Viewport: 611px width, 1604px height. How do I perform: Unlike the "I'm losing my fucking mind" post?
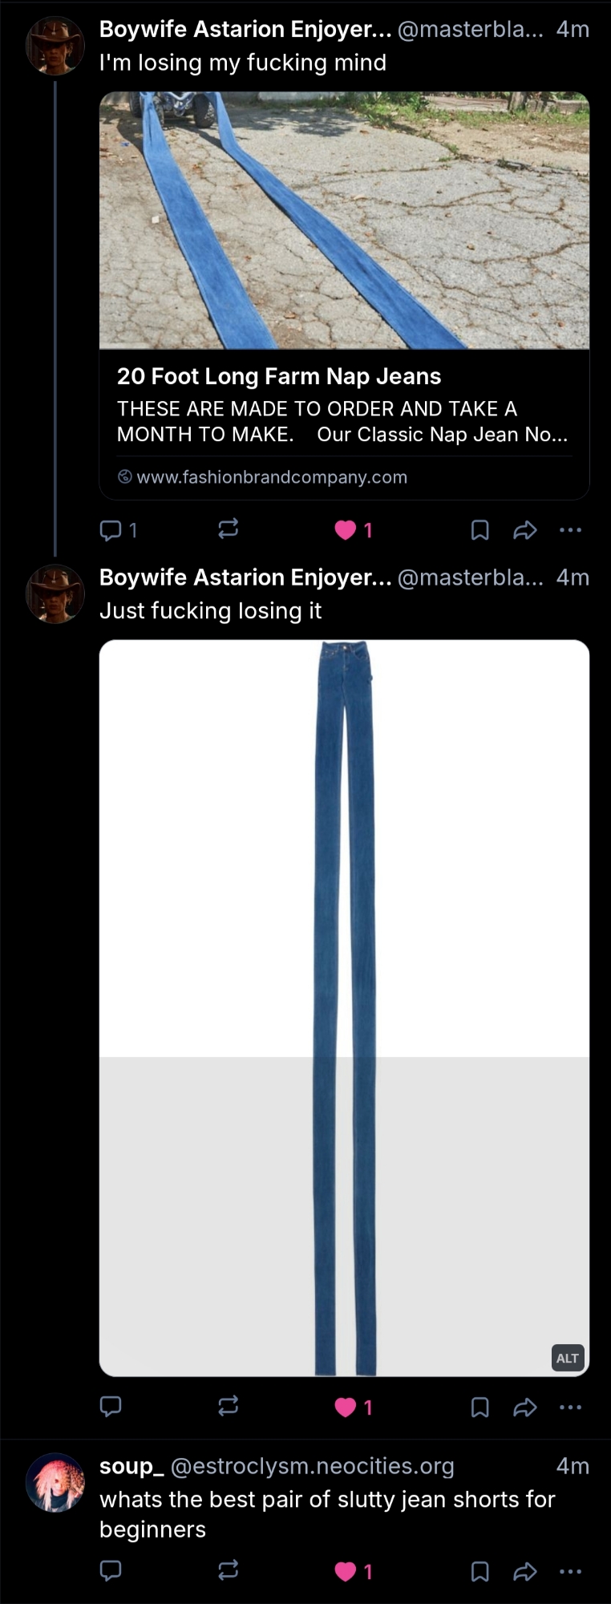tap(346, 530)
